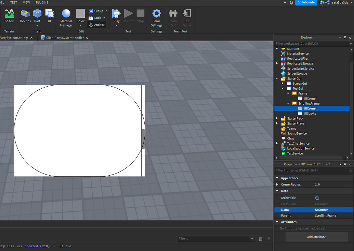Toggle the Anchor tool

97,25
